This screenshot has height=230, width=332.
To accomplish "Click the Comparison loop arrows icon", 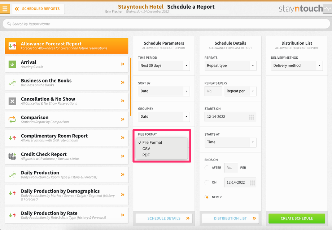I will click(12, 119).
